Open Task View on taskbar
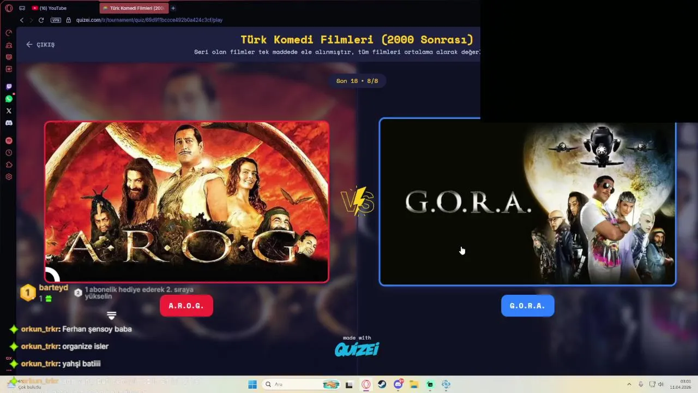 (x=350, y=384)
